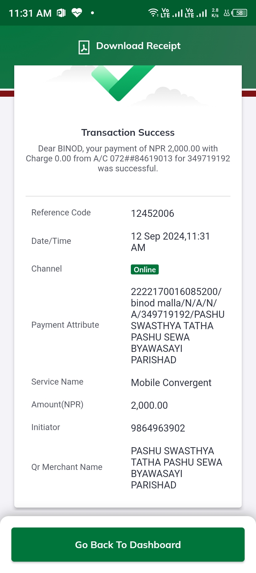256x573 pixels.
Task: Tap the Wi-Fi status bar icon
Action: tap(153, 13)
